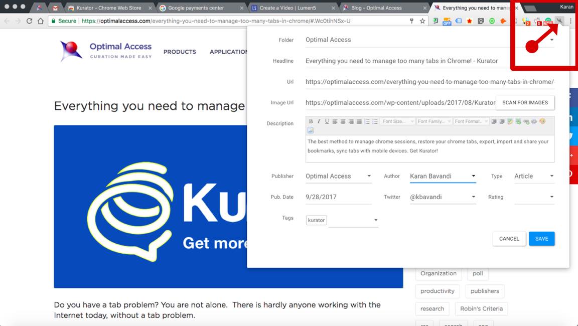Click the green arrow icon in editor toolbar

tap(518, 121)
